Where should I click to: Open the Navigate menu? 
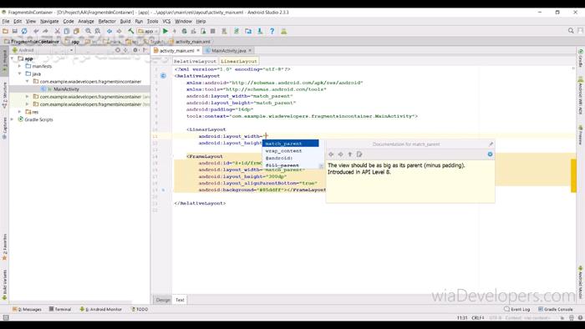point(49,21)
